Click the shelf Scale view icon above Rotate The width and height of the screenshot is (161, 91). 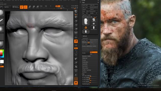pos(76,63)
